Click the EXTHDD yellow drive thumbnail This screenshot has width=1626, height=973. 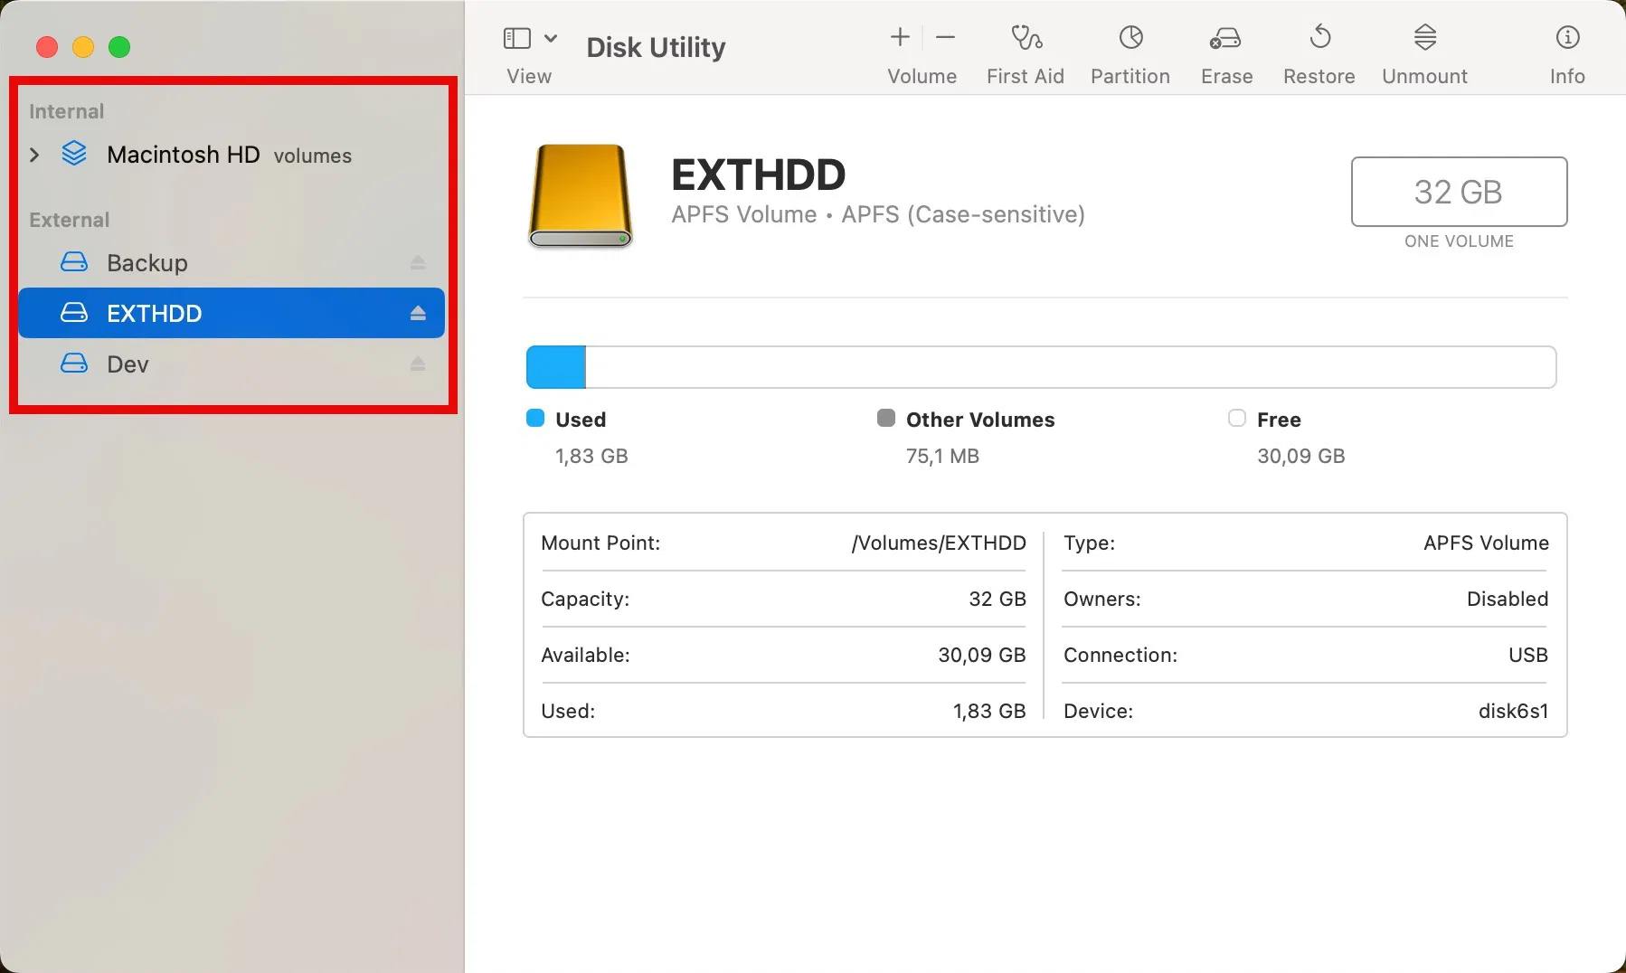pyautogui.click(x=580, y=195)
